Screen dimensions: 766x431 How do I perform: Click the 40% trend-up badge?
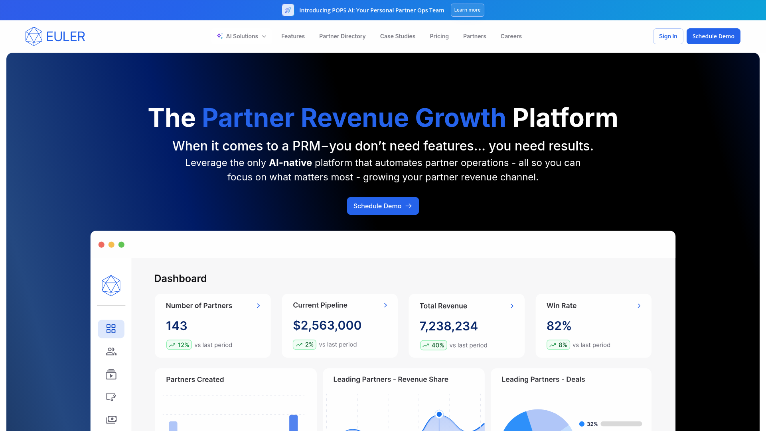click(x=434, y=345)
